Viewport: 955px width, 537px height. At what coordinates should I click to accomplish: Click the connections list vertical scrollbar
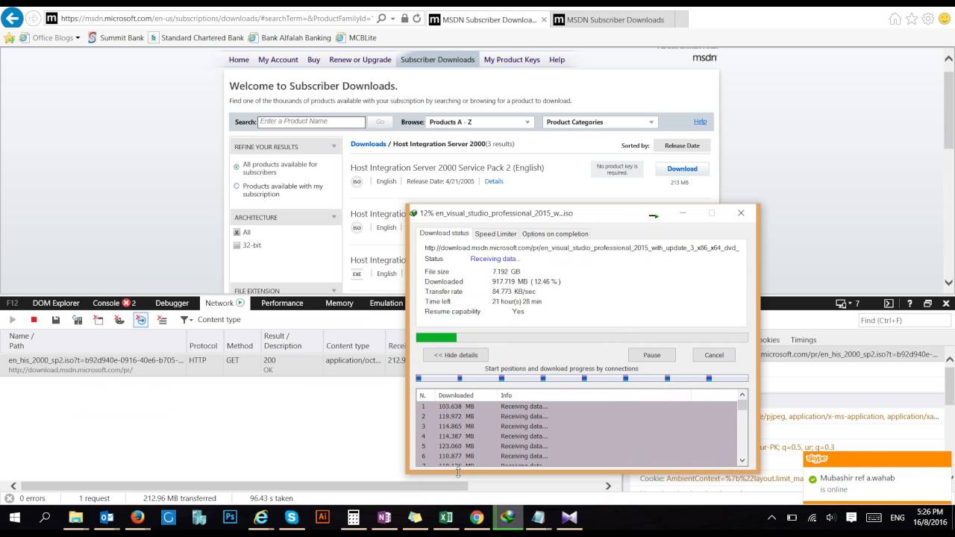click(742, 429)
